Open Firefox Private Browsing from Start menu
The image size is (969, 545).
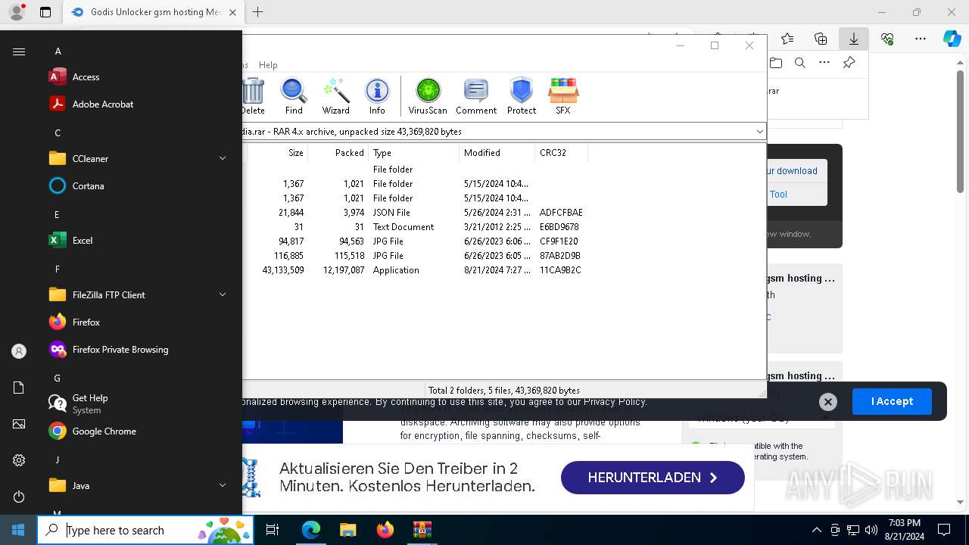point(140,350)
